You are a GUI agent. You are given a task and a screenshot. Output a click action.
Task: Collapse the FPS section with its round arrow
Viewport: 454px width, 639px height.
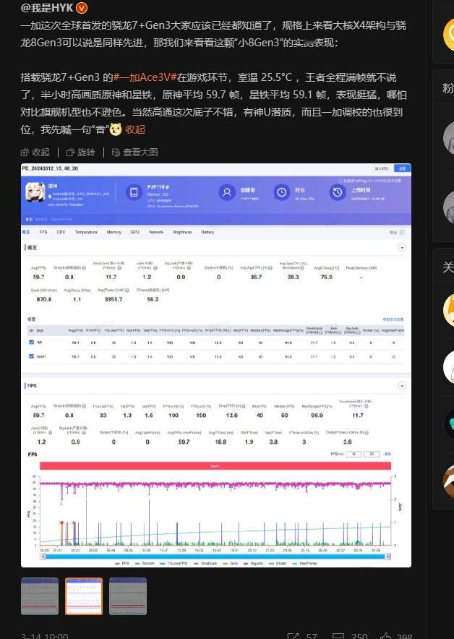(x=402, y=385)
